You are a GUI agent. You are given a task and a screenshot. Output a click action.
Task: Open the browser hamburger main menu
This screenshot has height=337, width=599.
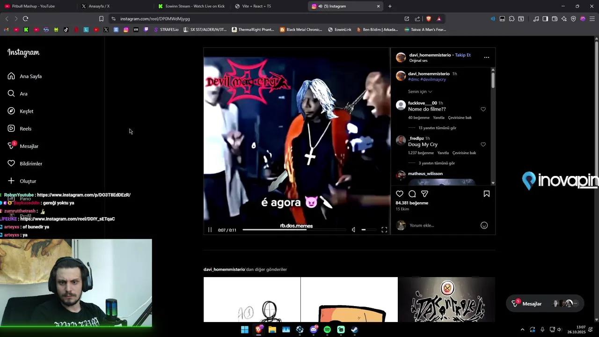[x=592, y=19]
